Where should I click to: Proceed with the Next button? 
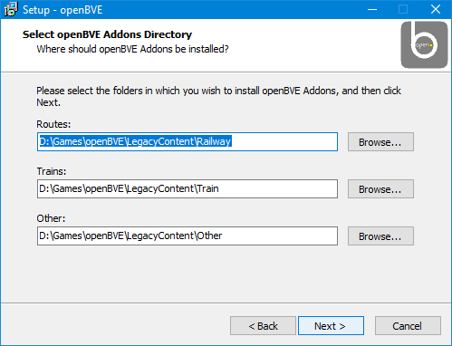331,326
